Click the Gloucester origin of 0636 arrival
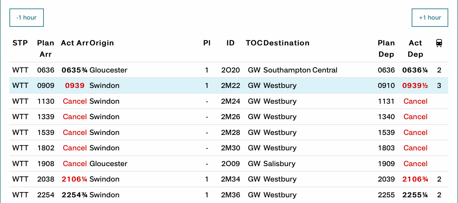This screenshot has width=458, height=203. (x=108, y=70)
